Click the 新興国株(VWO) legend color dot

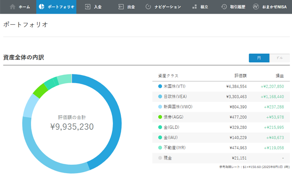pos(160,107)
